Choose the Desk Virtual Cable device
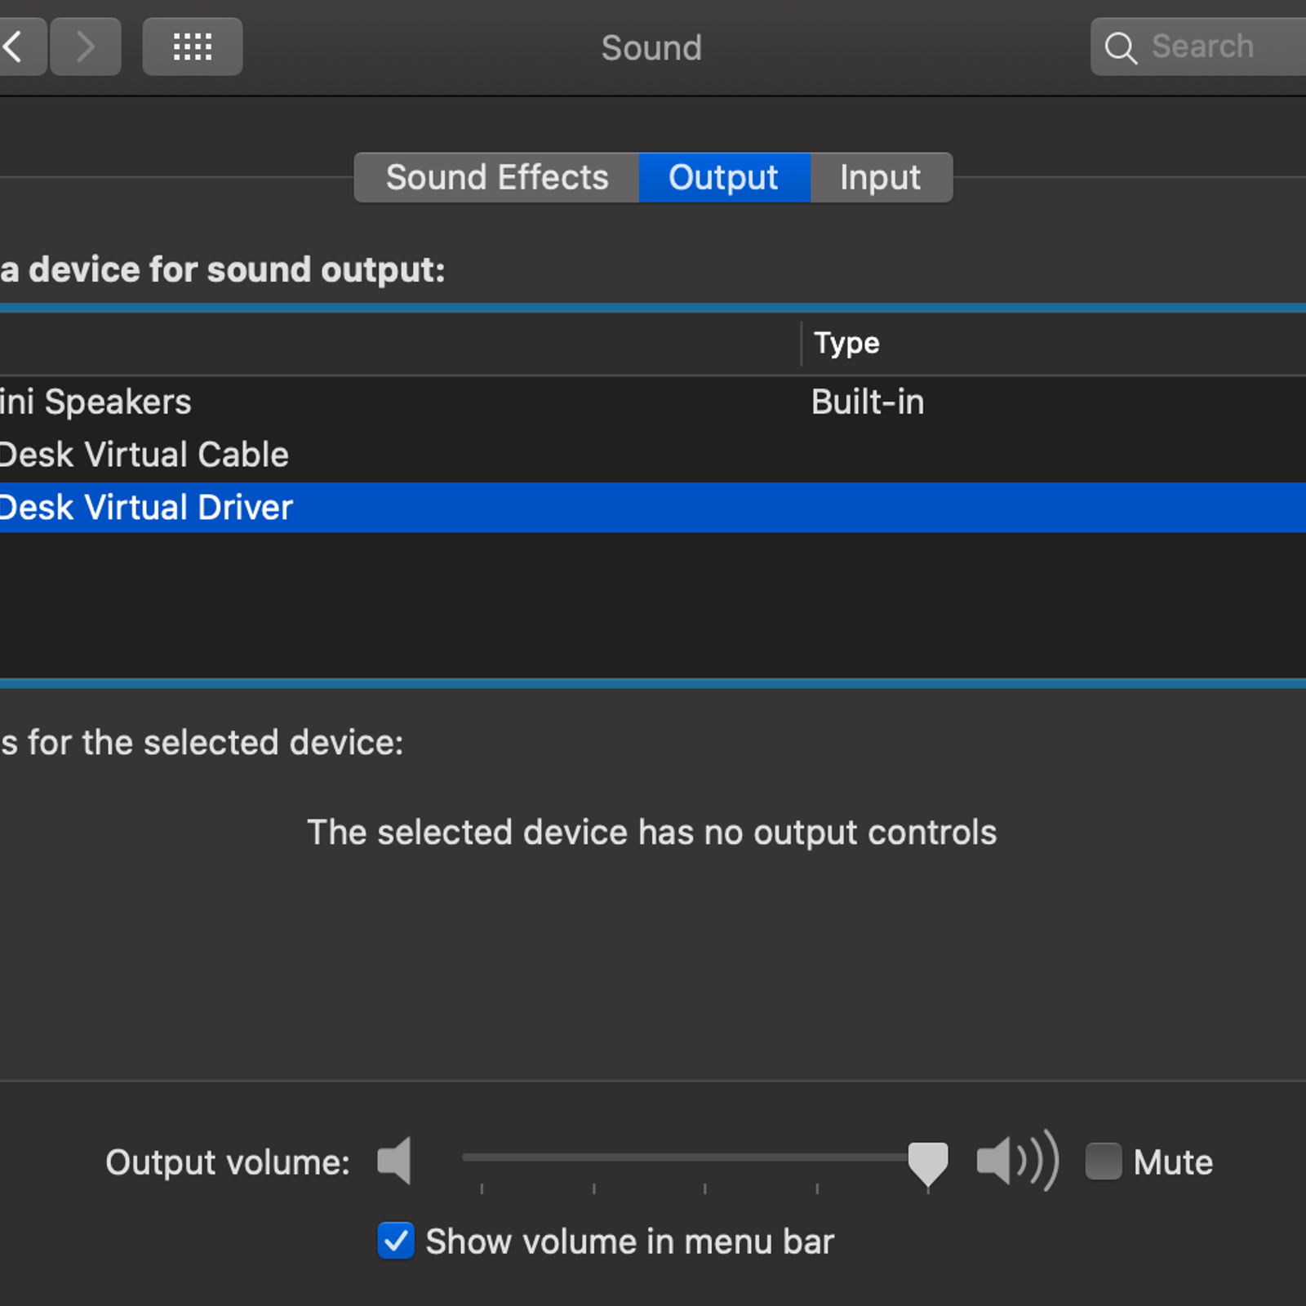 (x=145, y=455)
